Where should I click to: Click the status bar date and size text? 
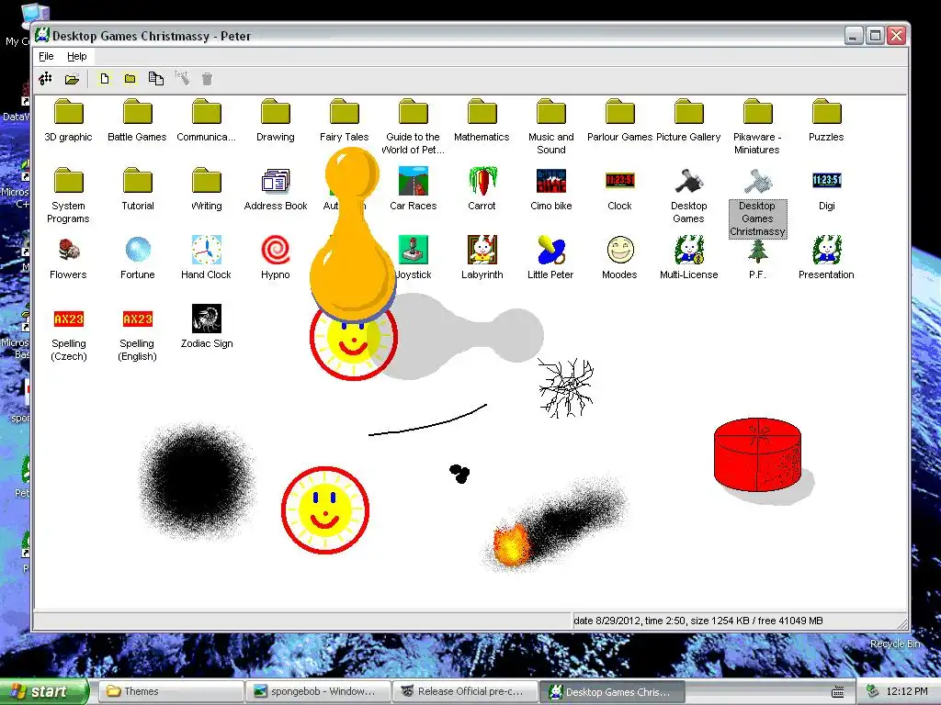pyautogui.click(x=698, y=621)
